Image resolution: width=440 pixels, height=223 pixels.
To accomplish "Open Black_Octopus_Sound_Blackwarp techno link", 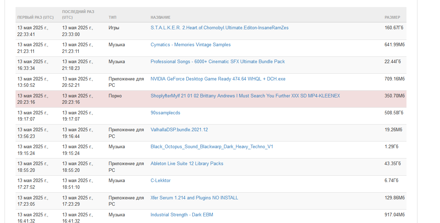I will pos(212,147).
